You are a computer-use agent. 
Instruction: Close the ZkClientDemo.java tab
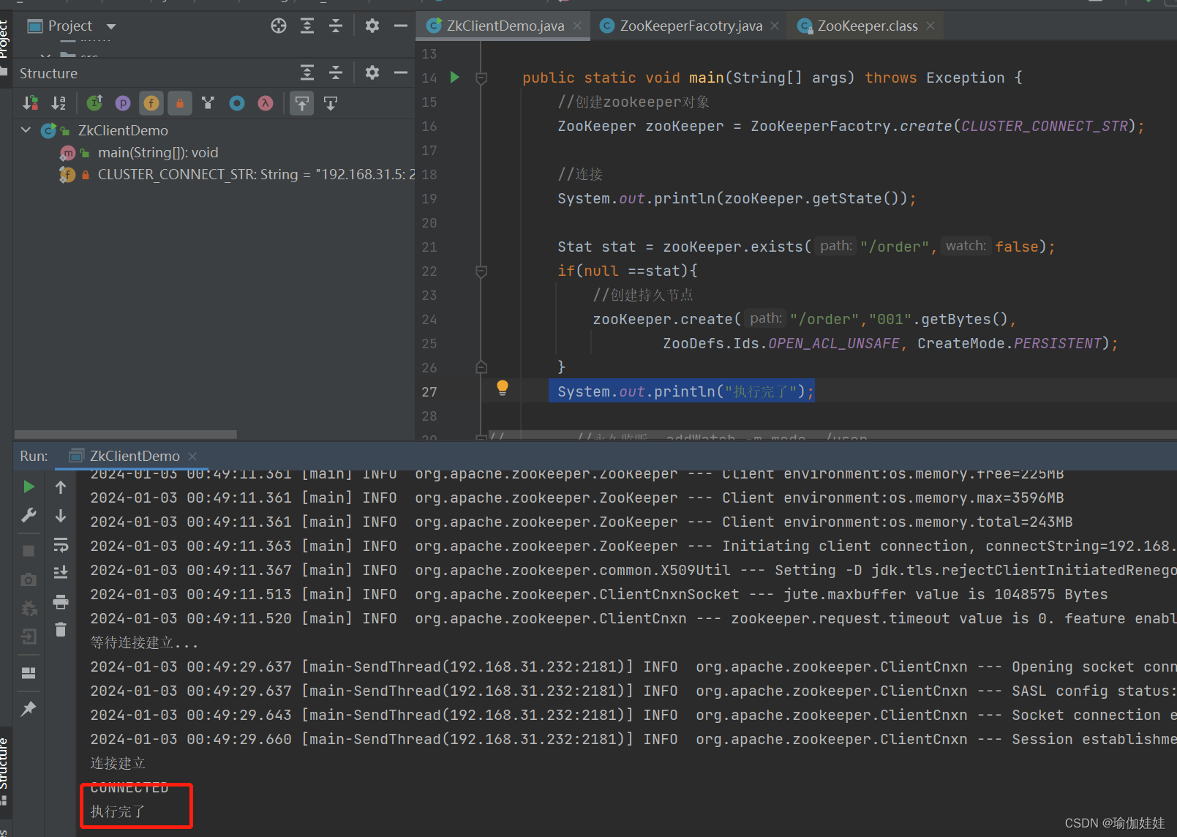point(578,26)
